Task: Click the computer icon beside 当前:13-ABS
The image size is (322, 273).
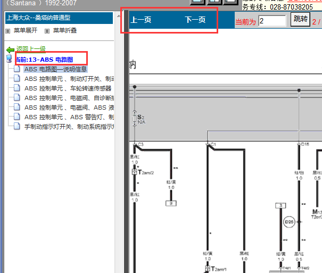Action: pyautogui.click(x=9, y=59)
